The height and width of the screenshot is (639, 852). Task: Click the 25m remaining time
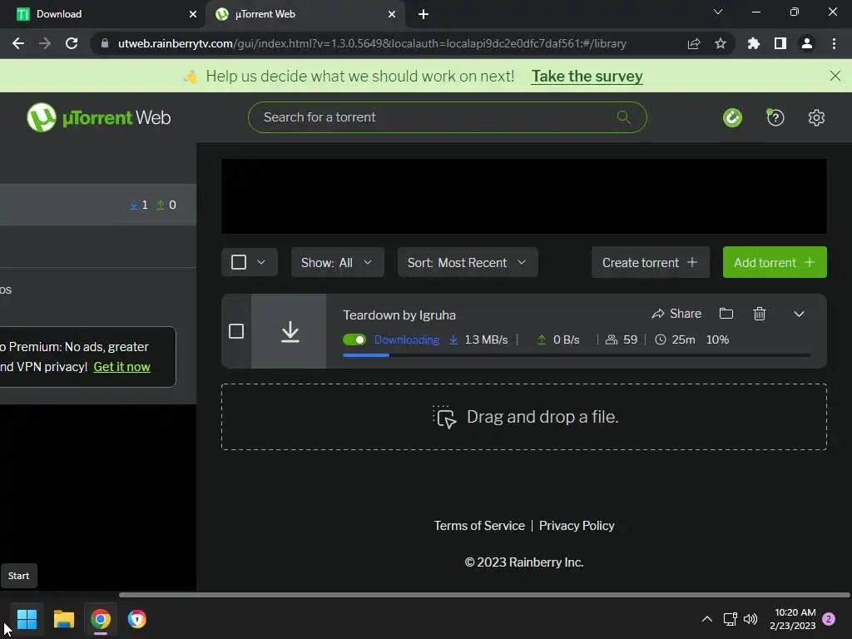click(683, 339)
